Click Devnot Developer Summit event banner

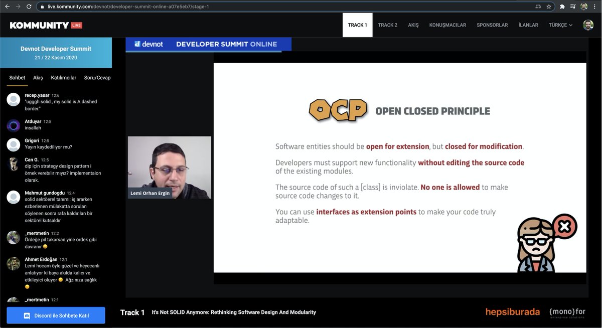coord(56,53)
